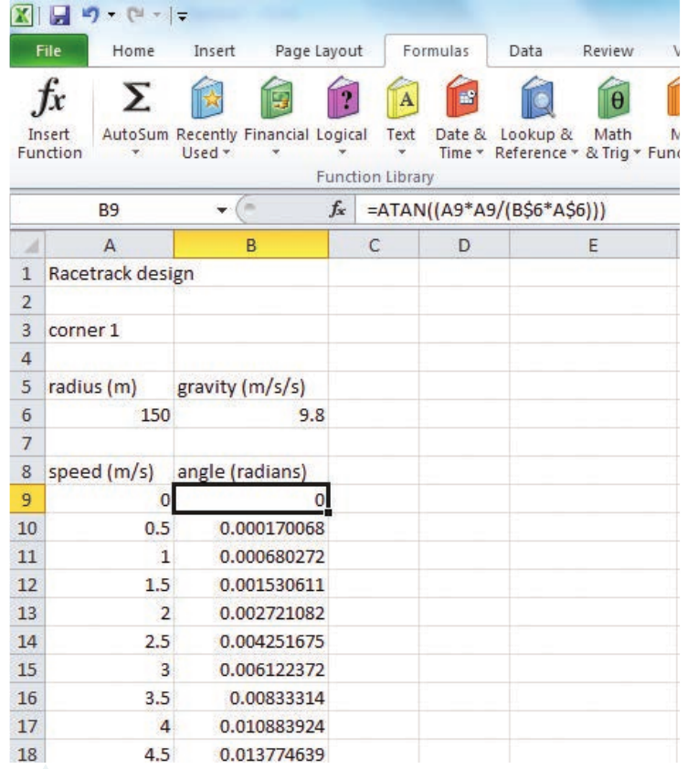Viewport: 687px width, 769px height.
Task: Click the Redo icon in Quick Access toolbar
Action: (x=135, y=16)
